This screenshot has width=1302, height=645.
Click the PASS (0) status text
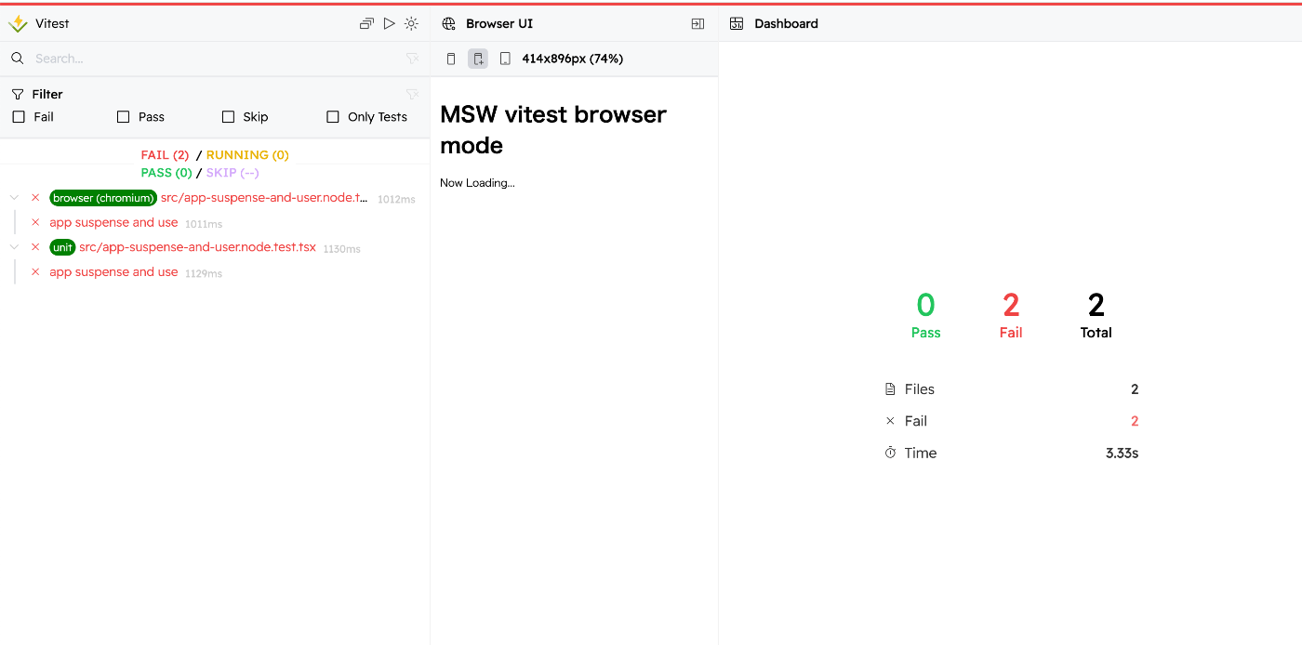click(x=166, y=173)
